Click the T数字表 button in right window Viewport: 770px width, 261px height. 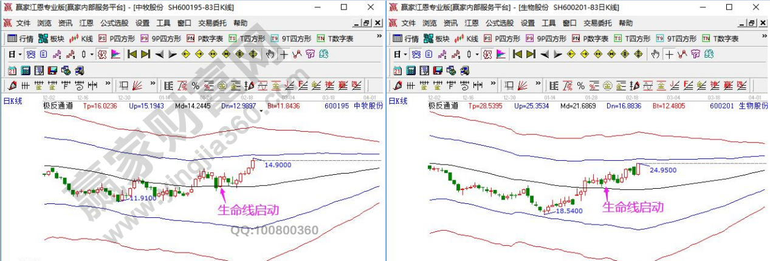pyautogui.click(x=720, y=38)
